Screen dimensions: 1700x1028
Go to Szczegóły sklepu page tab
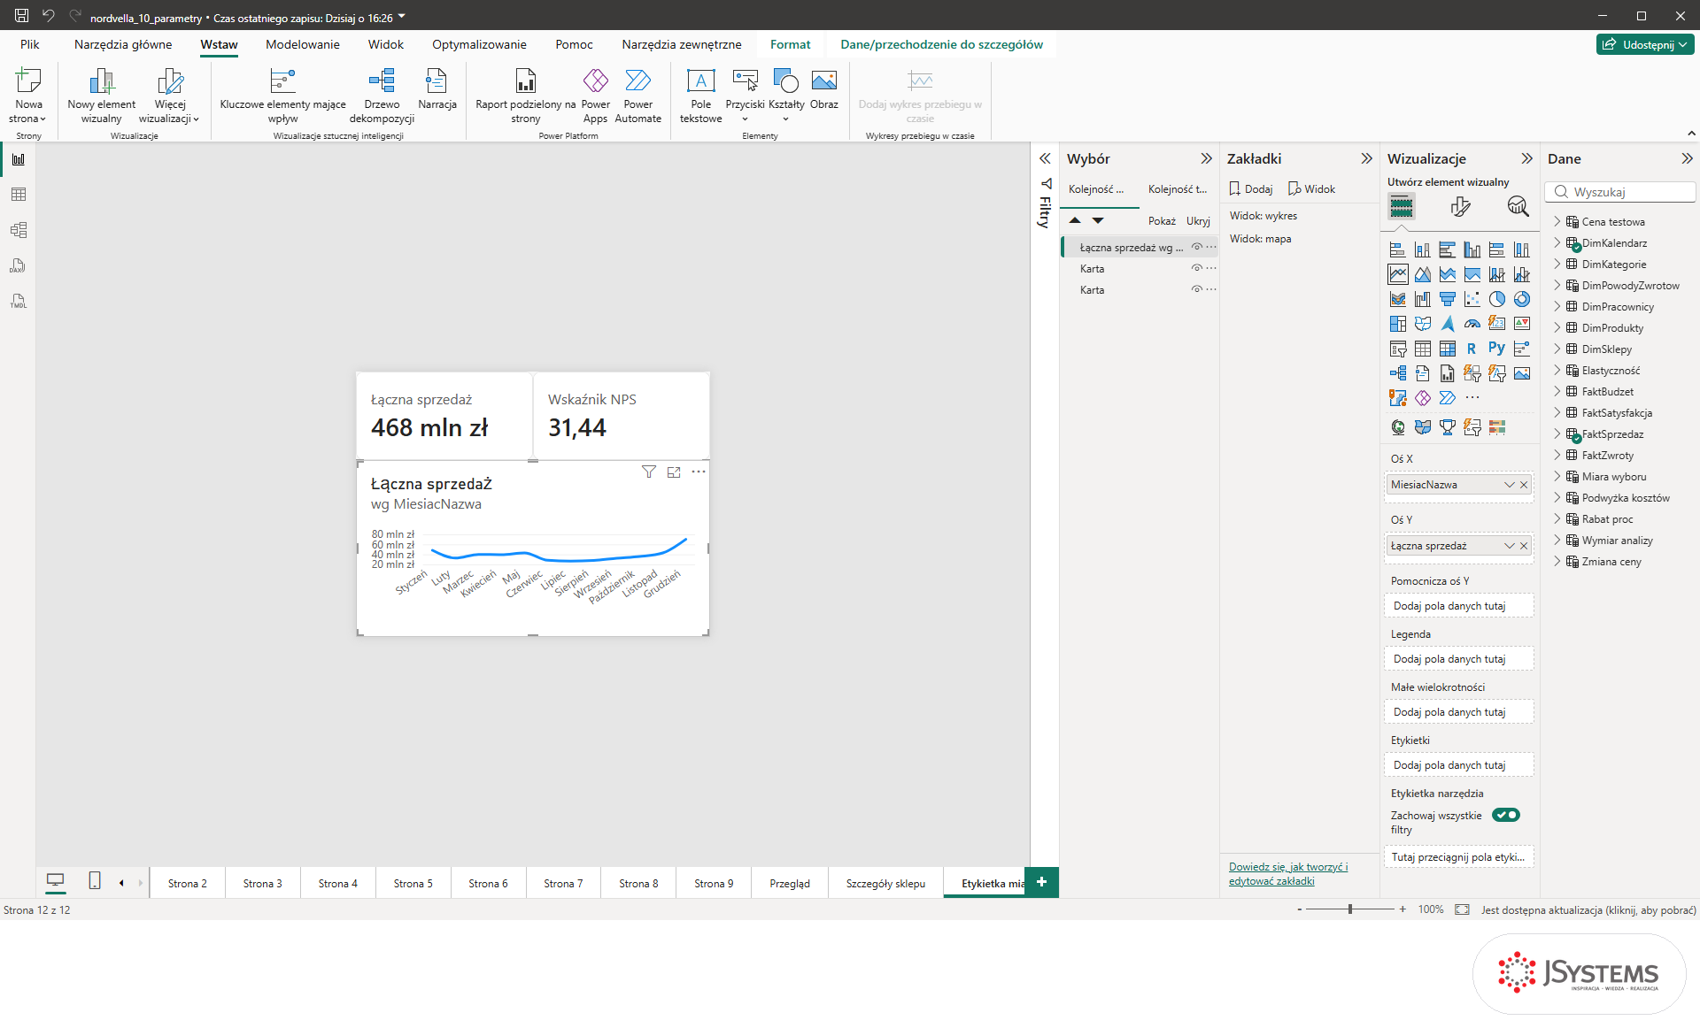(885, 883)
